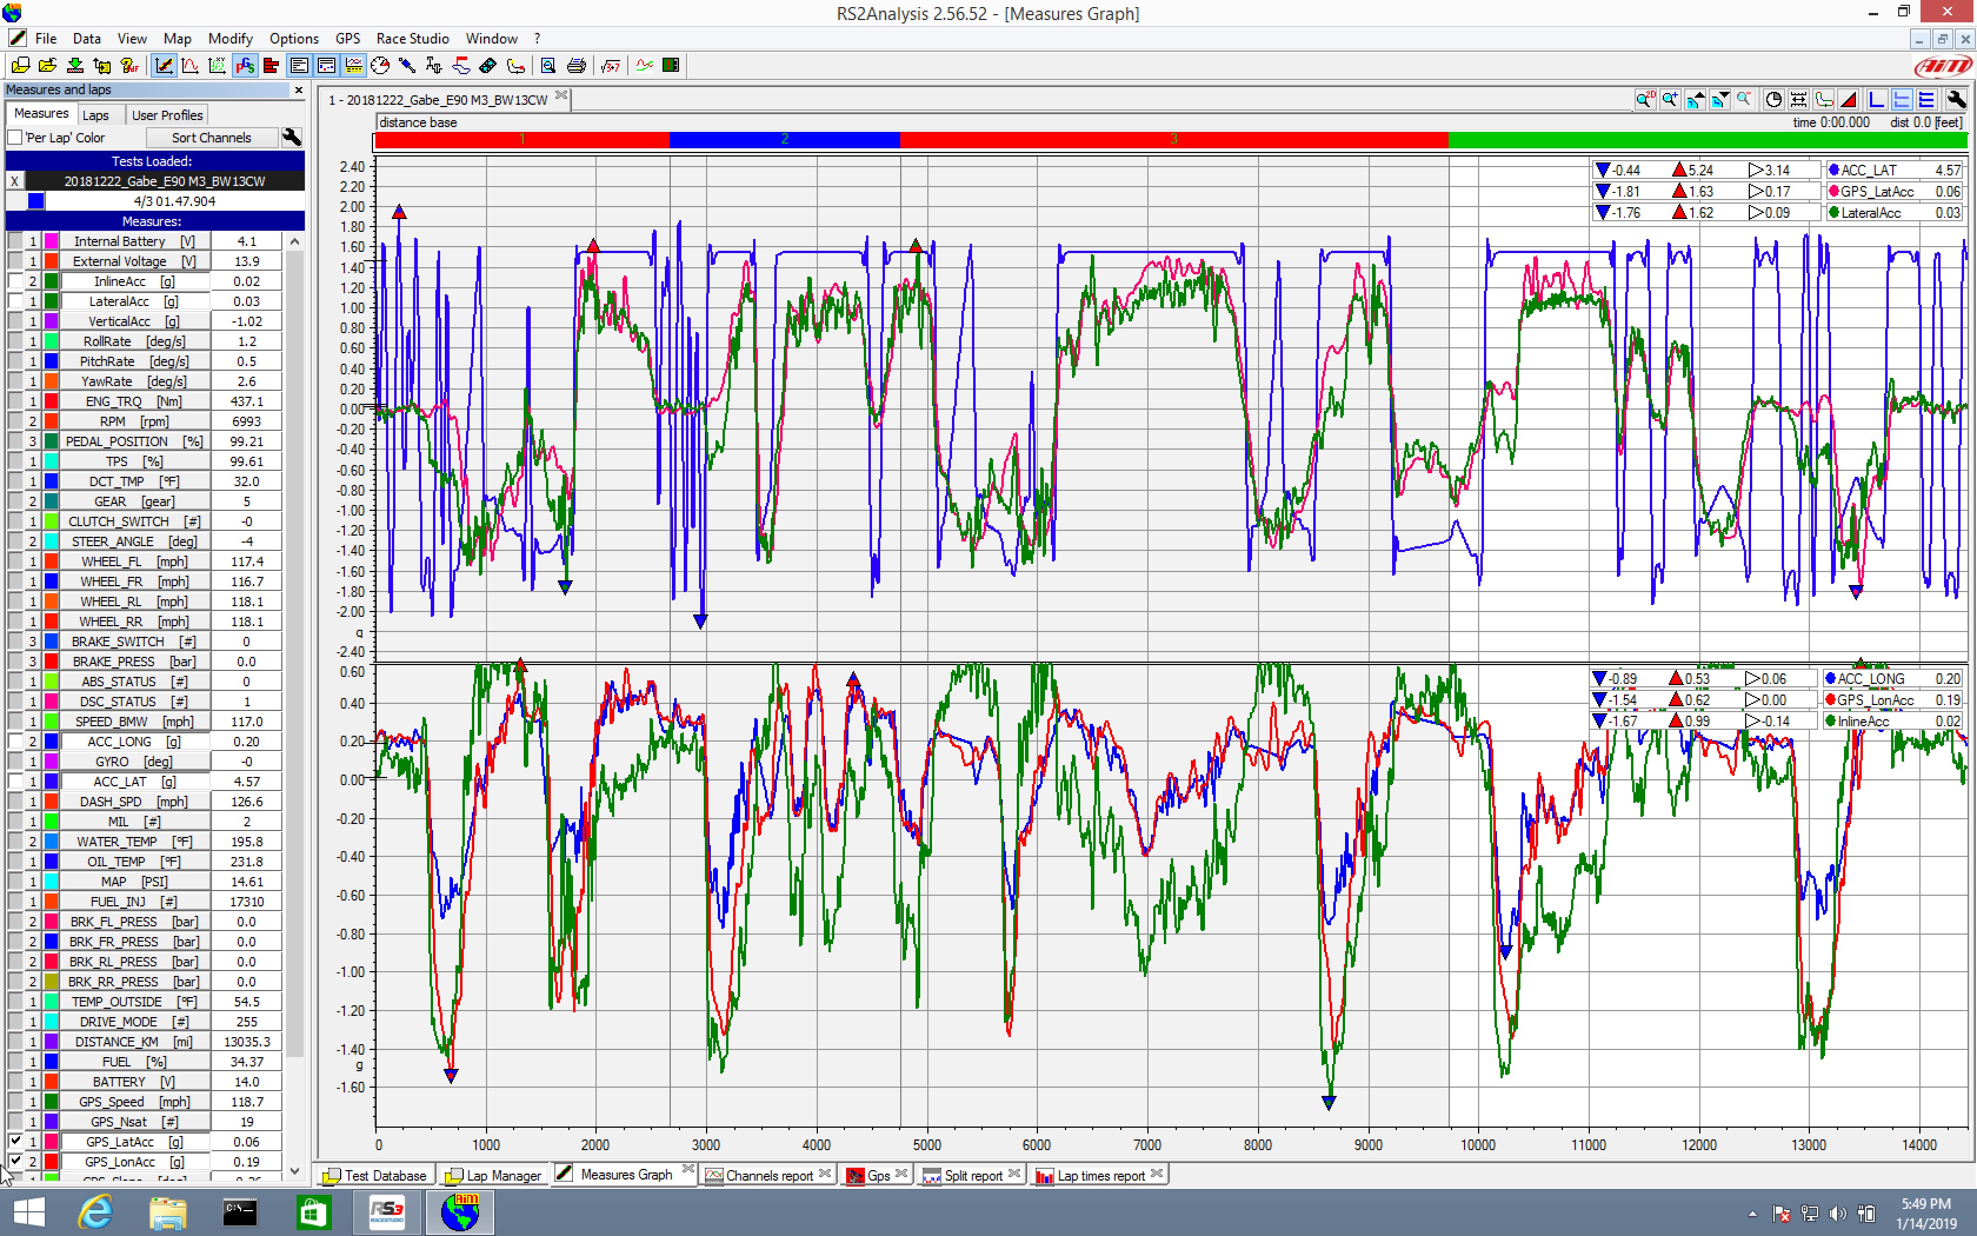Open the Race Studio menu
Viewport: 1977px width, 1236px height.
point(412,38)
